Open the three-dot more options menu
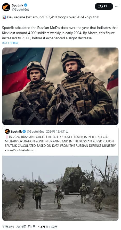The width and height of the screenshot is (121, 230). pos(117,6)
